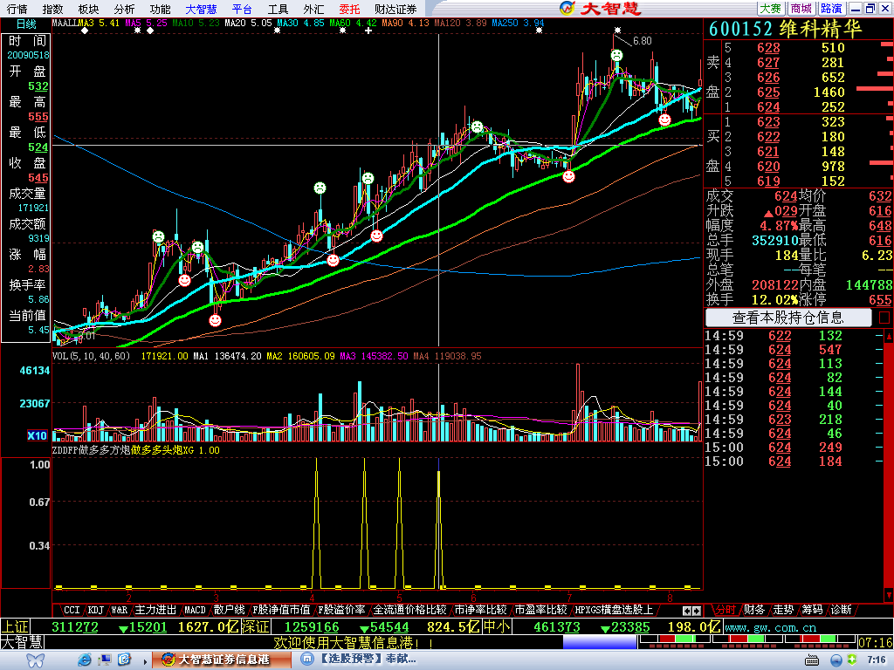The height and width of the screenshot is (670, 894).
Task: Toggle checkbox beside 查看本股持仓信息
Action: (884, 318)
